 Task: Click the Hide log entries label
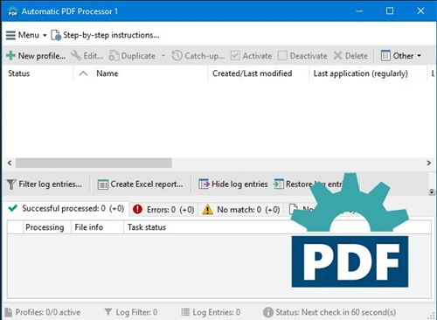click(x=239, y=184)
